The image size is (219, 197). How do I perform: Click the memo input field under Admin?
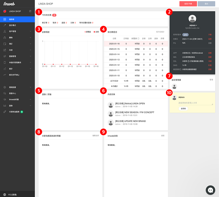tap(196, 103)
